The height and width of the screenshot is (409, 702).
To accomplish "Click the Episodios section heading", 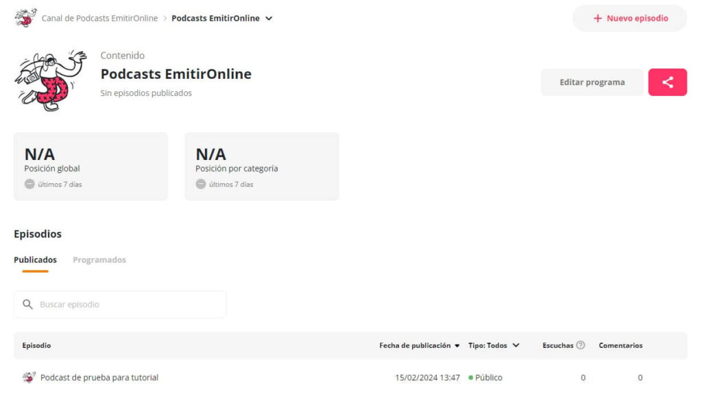I will 38,234.
